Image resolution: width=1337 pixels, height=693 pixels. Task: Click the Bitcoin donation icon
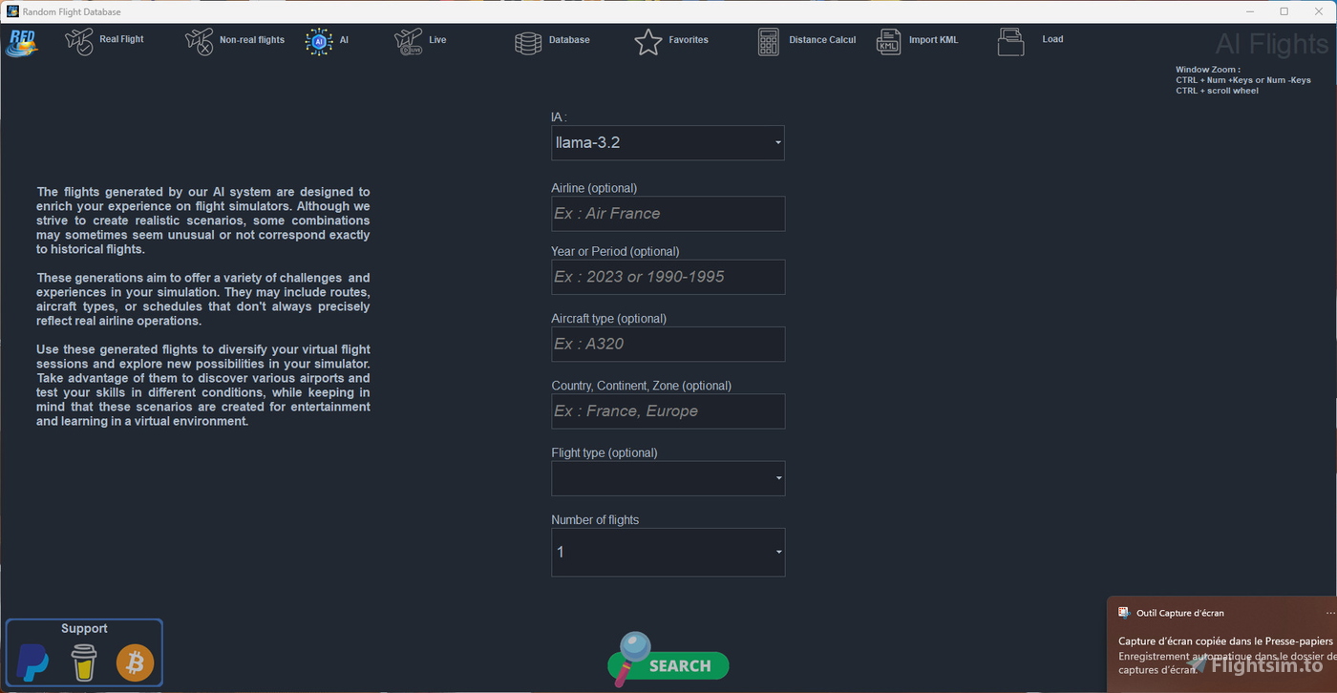click(135, 662)
